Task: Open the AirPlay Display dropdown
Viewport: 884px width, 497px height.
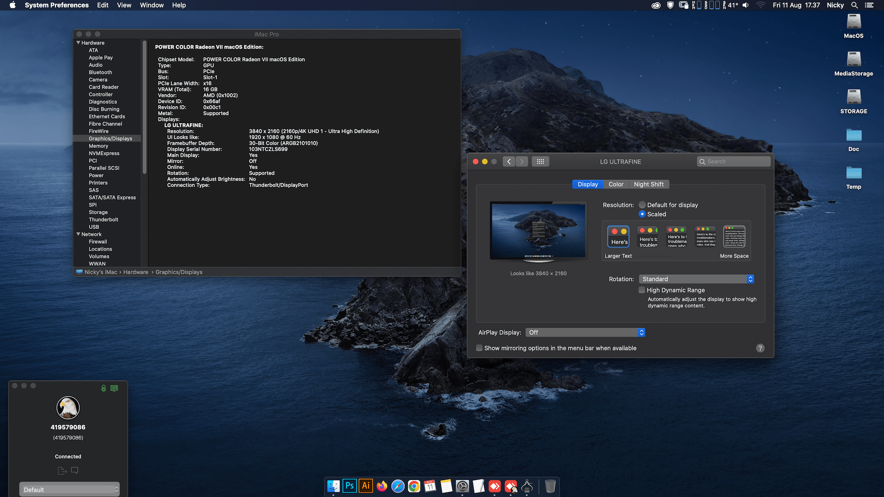Action: click(x=585, y=332)
